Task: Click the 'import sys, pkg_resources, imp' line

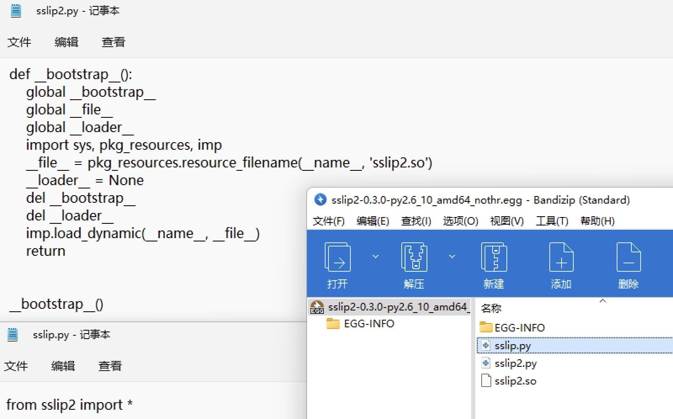Action: click(x=124, y=145)
